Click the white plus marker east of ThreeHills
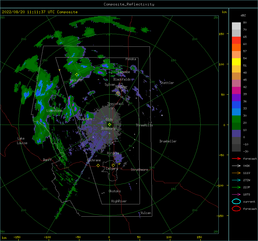 [162, 115]
